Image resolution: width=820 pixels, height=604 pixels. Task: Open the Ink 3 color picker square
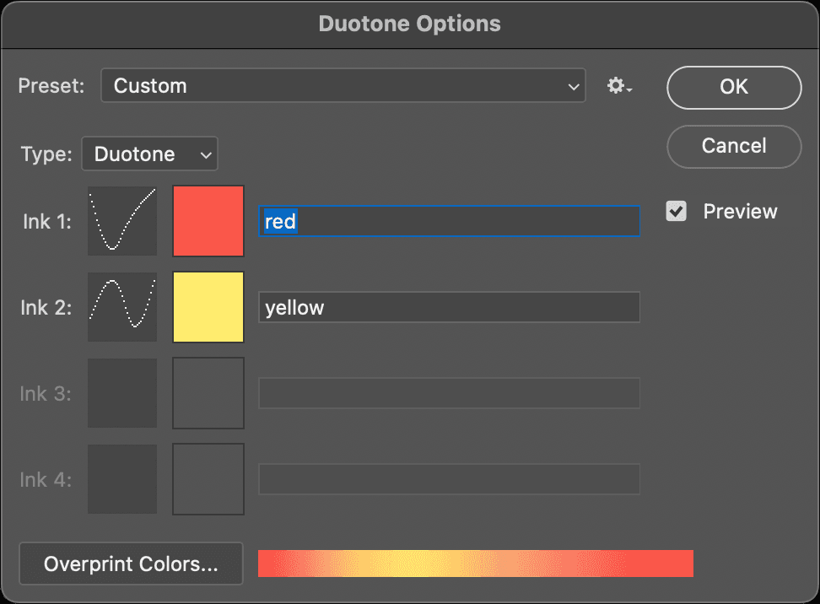208,393
